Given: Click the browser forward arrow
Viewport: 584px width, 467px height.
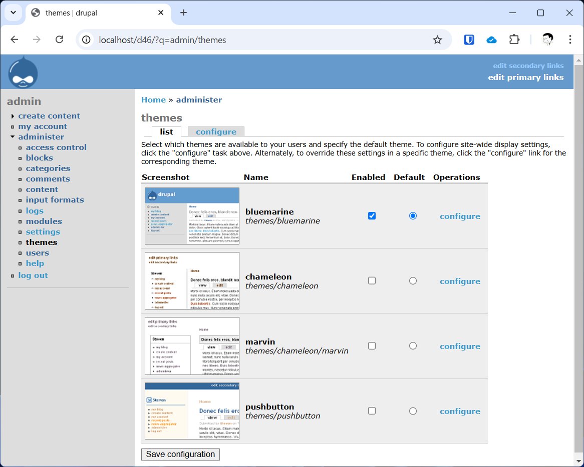Looking at the screenshot, I should 37,39.
